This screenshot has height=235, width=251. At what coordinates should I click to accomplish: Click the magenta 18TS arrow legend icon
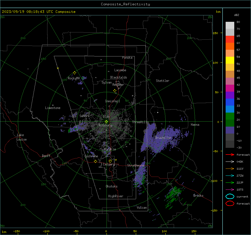230,190
